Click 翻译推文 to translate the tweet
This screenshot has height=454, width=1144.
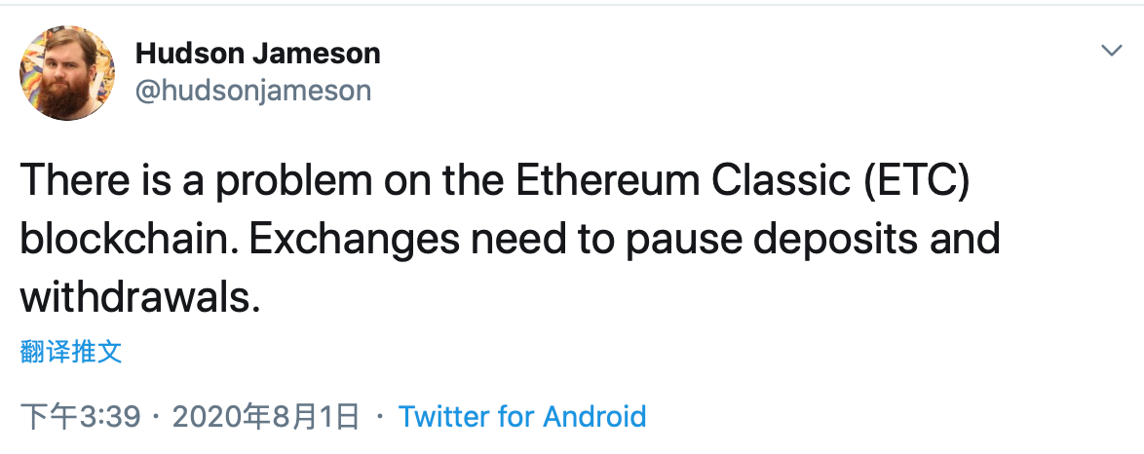point(71,352)
